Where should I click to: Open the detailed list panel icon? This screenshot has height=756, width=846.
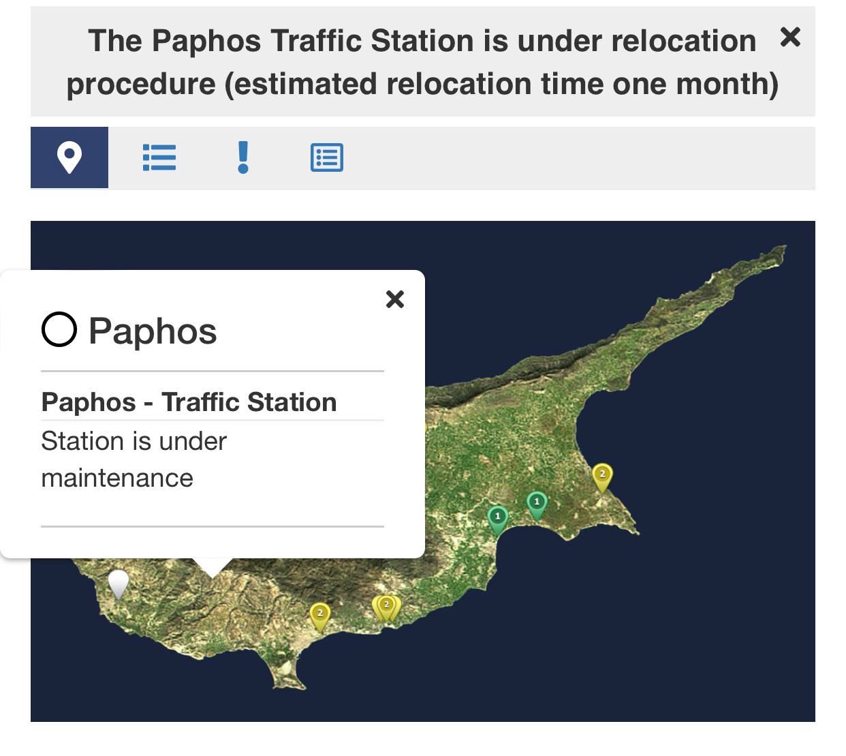pyautogui.click(x=327, y=157)
